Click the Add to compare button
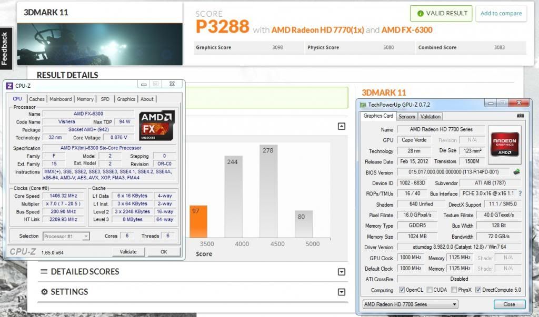This screenshot has height=317, width=539. coord(501,14)
